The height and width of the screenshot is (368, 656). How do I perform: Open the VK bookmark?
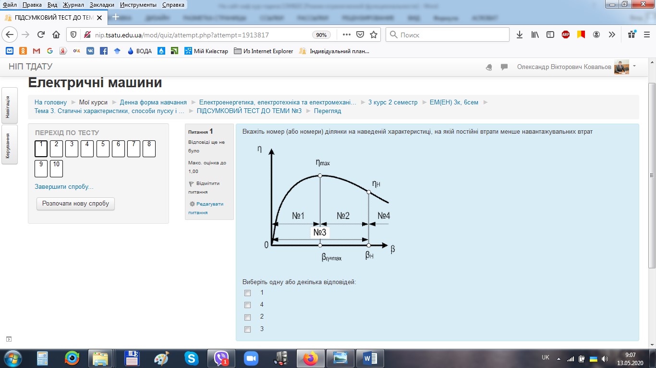tap(90, 51)
